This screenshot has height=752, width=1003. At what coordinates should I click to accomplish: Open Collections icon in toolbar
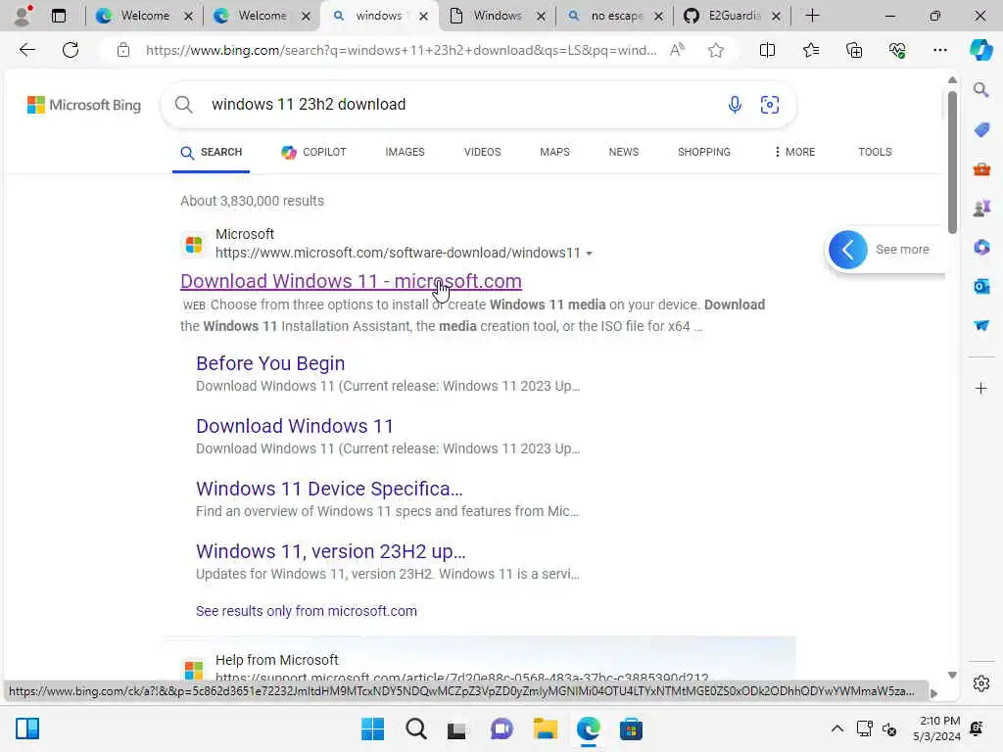pyautogui.click(x=854, y=50)
